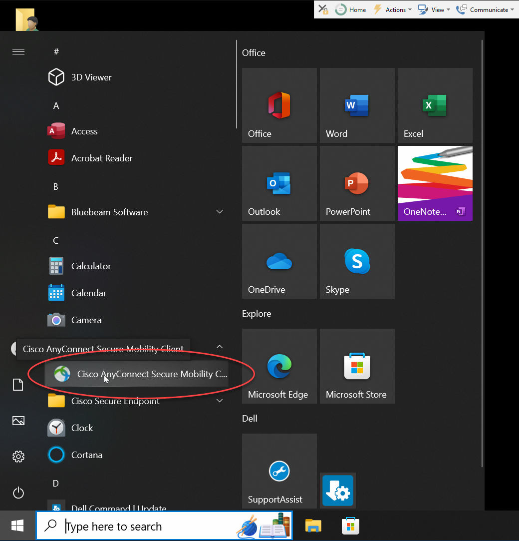
Task: Click the letter D section header
Action: tap(56, 484)
